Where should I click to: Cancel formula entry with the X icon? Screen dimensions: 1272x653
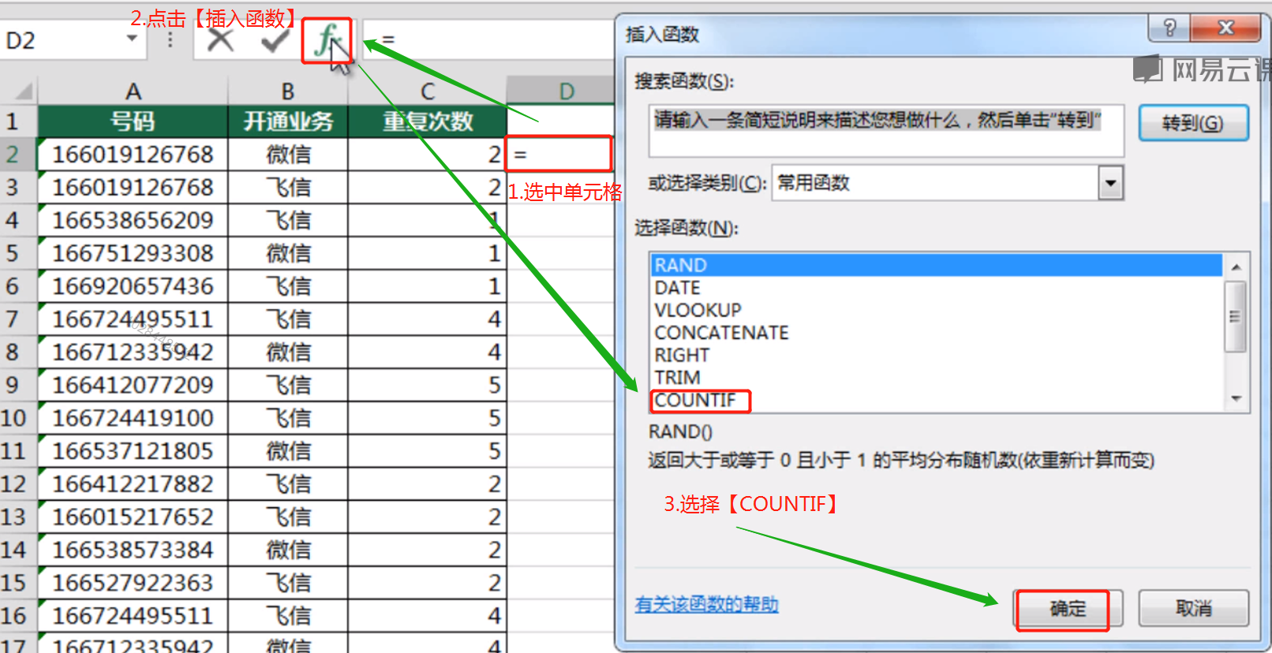click(x=220, y=39)
